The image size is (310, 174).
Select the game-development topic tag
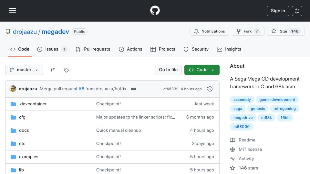tap(277, 100)
